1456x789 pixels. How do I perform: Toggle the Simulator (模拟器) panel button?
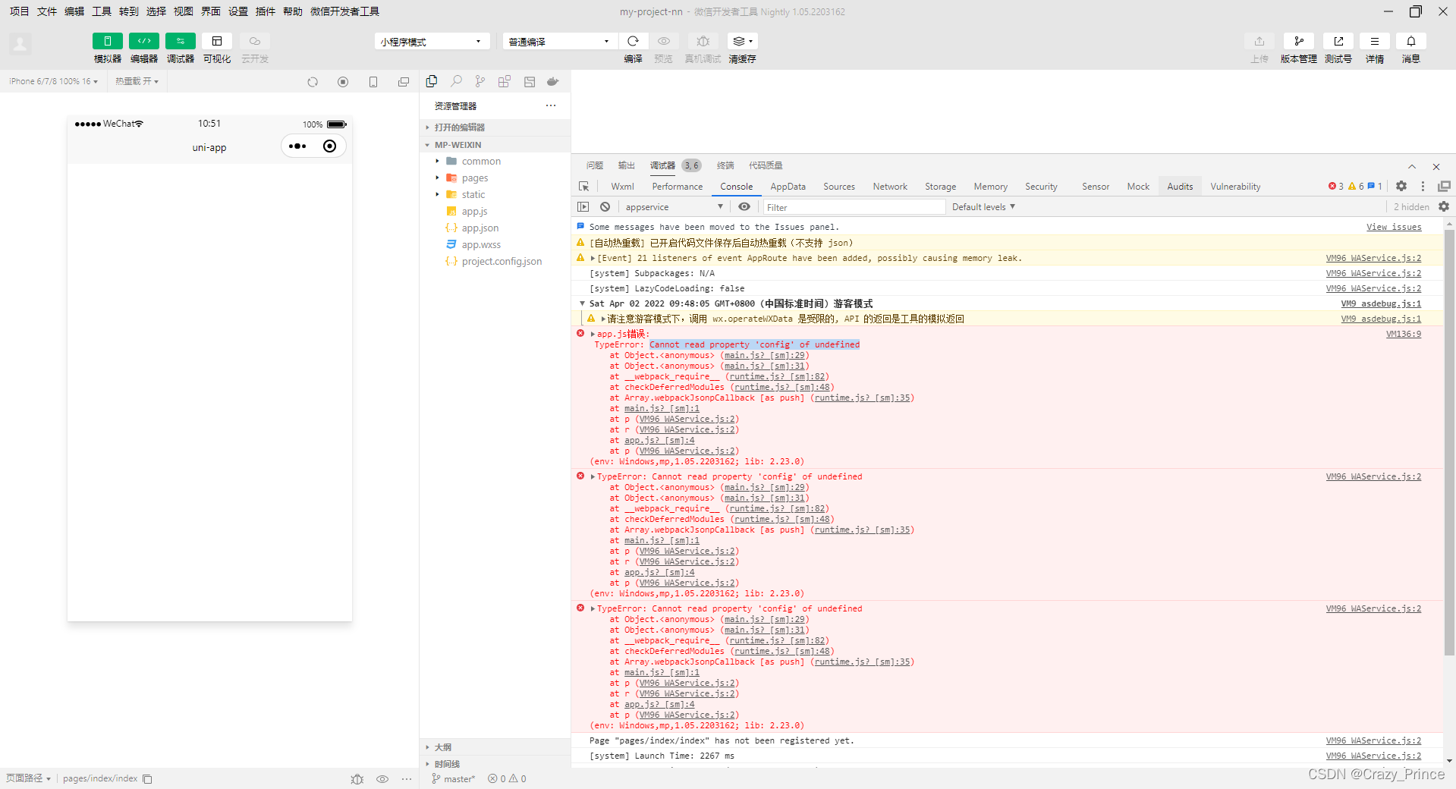pos(108,41)
